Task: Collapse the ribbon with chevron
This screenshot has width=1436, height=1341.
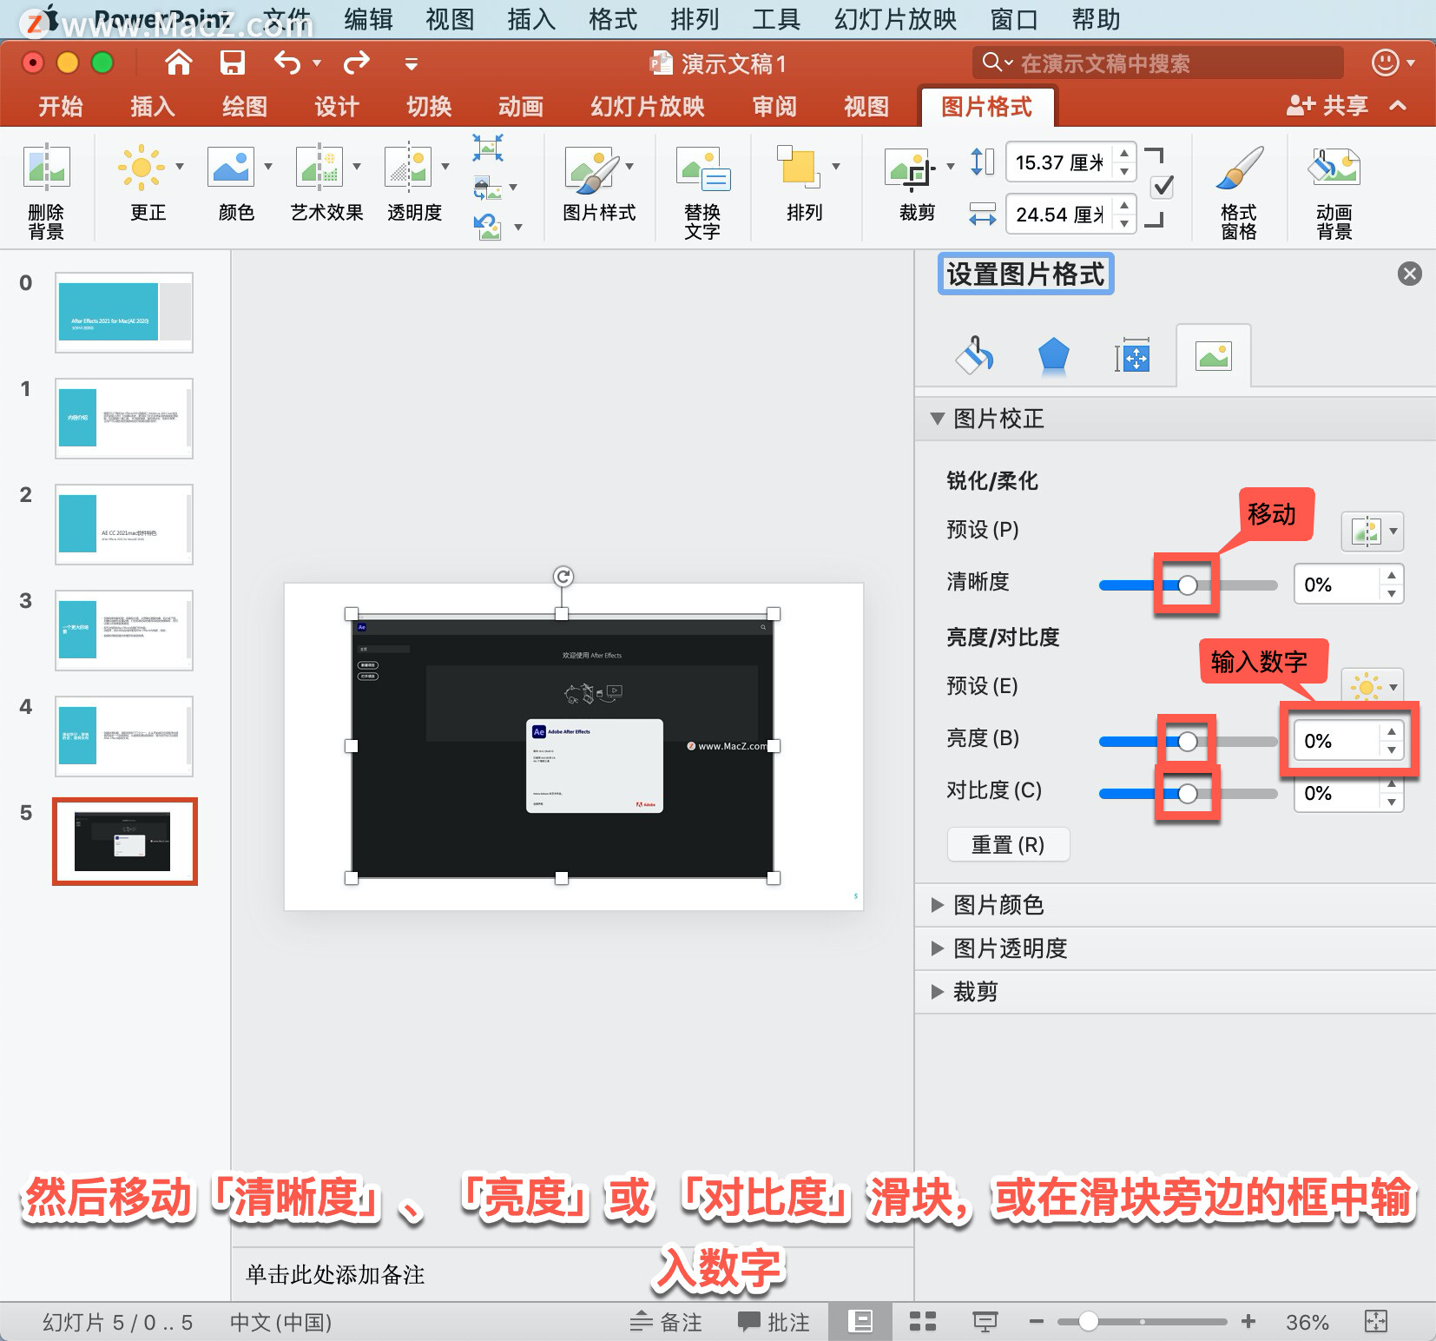Action: [x=1398, y=106]
